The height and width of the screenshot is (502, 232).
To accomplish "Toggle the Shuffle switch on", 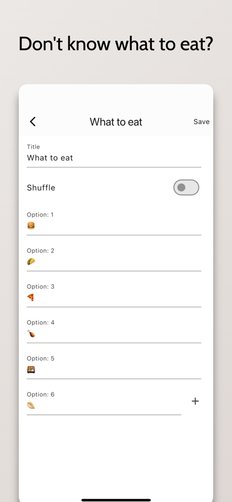I will point(186,187).
